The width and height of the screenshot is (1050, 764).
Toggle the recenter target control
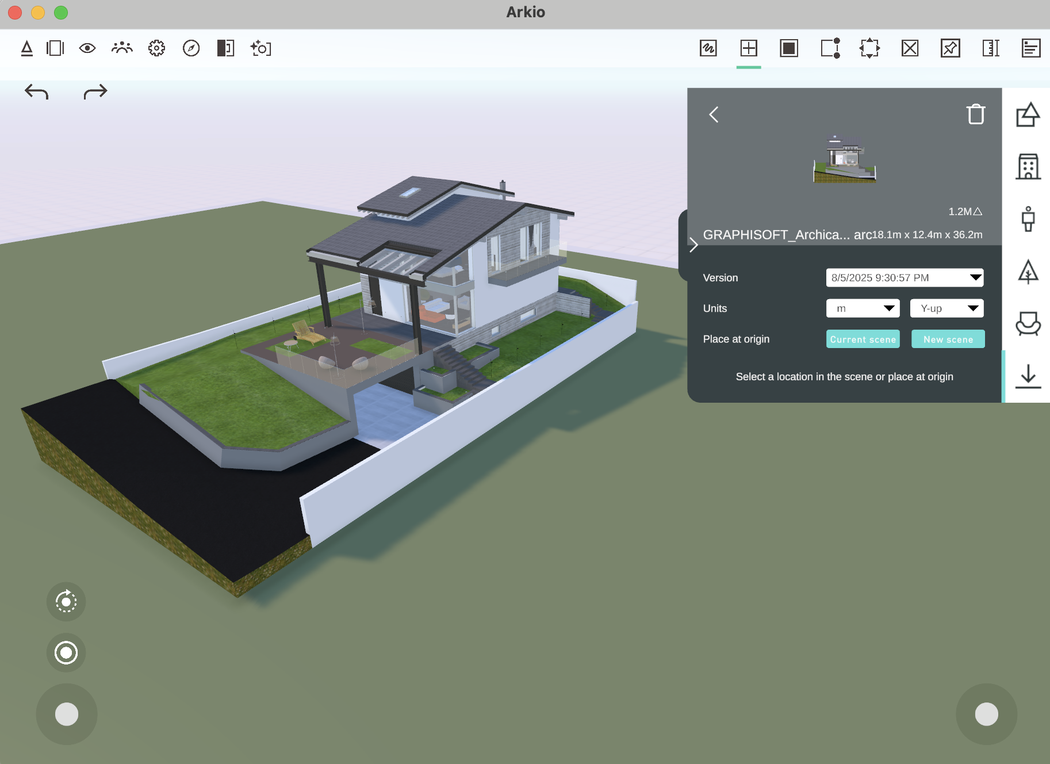pos(66,653)
